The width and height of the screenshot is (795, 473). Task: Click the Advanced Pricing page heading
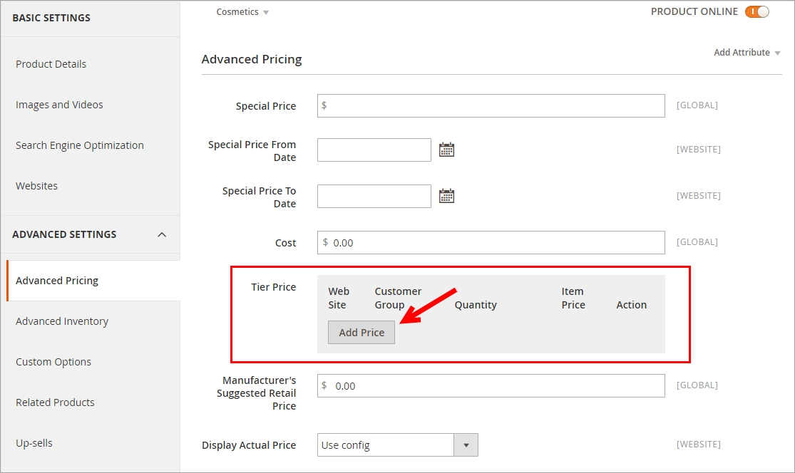point(252,59)
